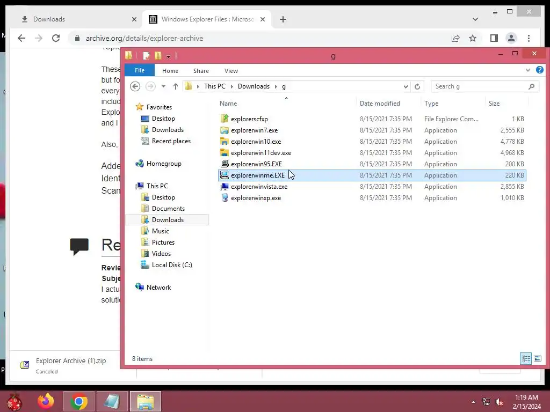Click the network tray icon
Image resolution: width=550 pixels, height=412 pixels.
(486, 402)
